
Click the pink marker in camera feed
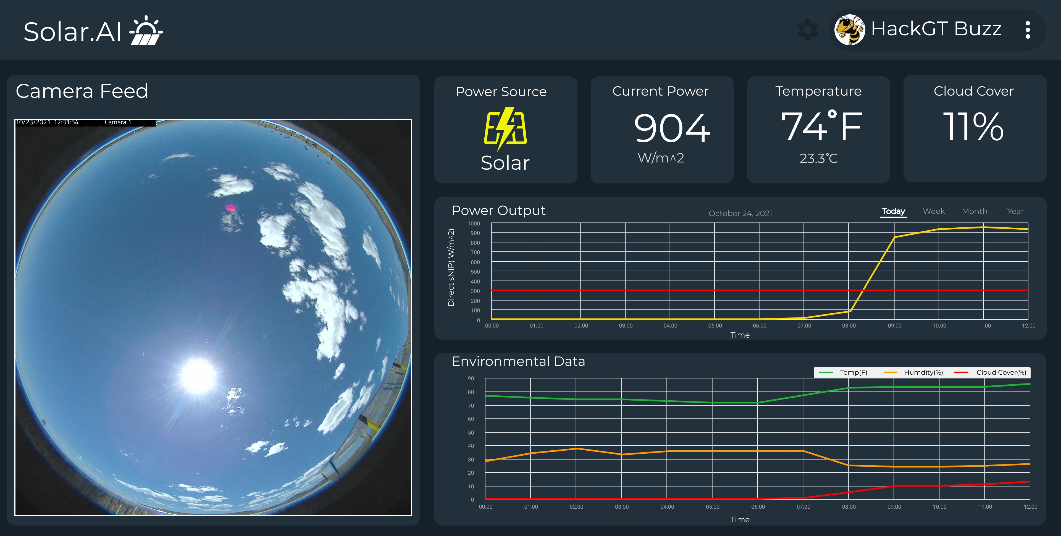click(231, 208)
